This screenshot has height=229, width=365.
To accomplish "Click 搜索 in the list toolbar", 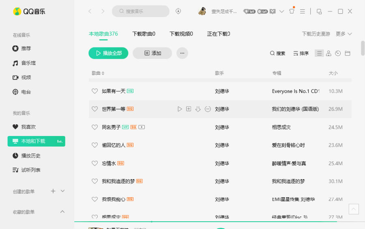I will [x=277, y=53].
